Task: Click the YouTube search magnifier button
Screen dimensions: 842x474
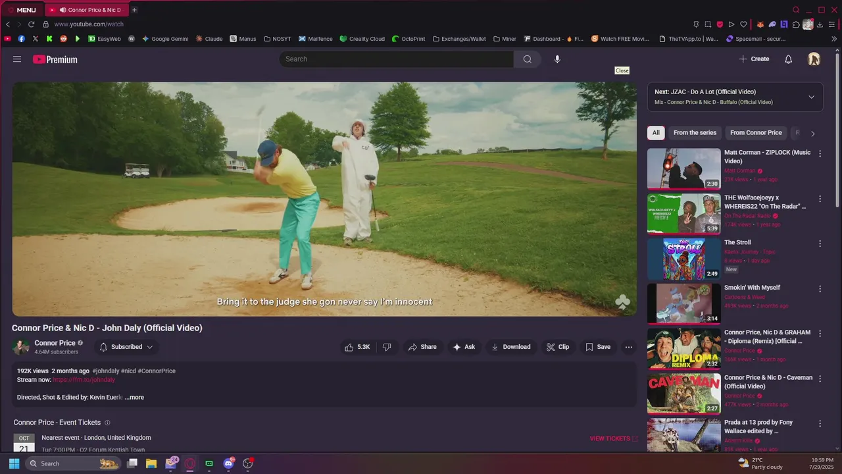Action: (x=528, y=59)
